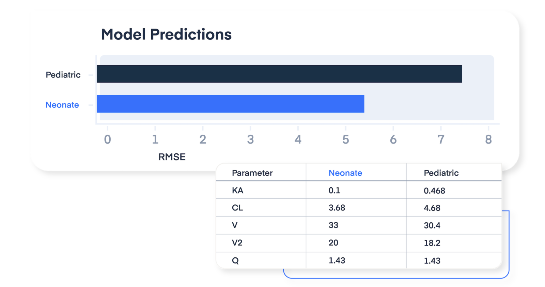This screenshot has height=287, width=545.
Task: Click the Pediatric dark bar
Action: (279, 74)
